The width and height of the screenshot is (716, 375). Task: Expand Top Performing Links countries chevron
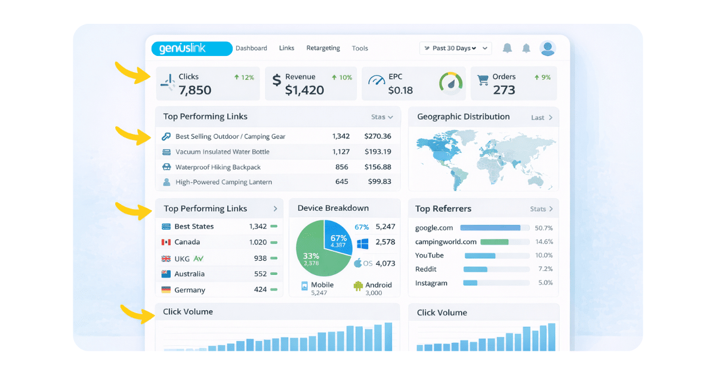[275, 209]
